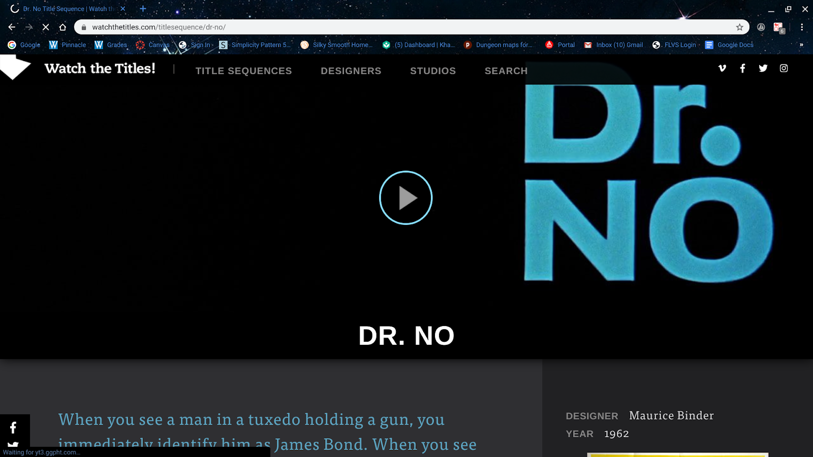Open the Google bookmark
This screenshot has width=813, height=457.
coord(24,45)
